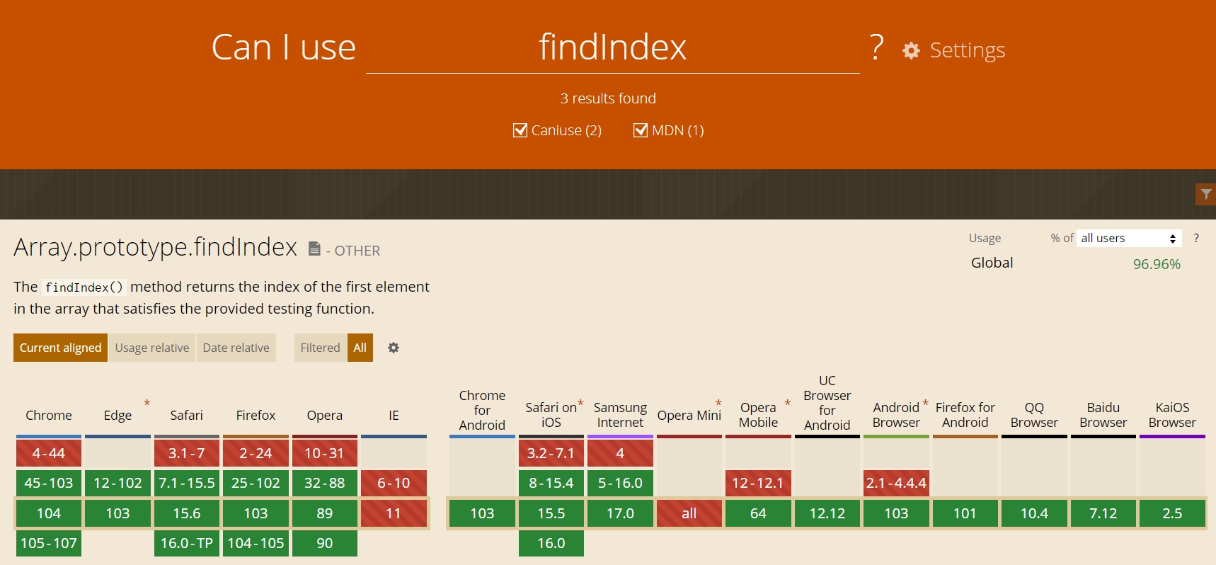
Task: Click asterisk note on Opera Mini
Action: [718, 403]
